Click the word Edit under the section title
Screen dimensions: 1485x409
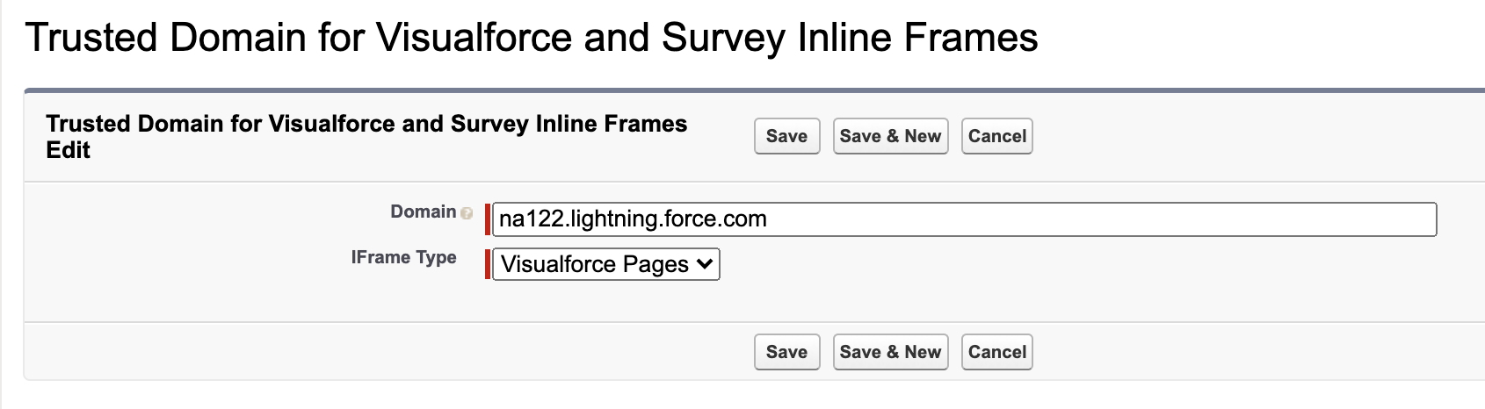[x=69, y=150]
